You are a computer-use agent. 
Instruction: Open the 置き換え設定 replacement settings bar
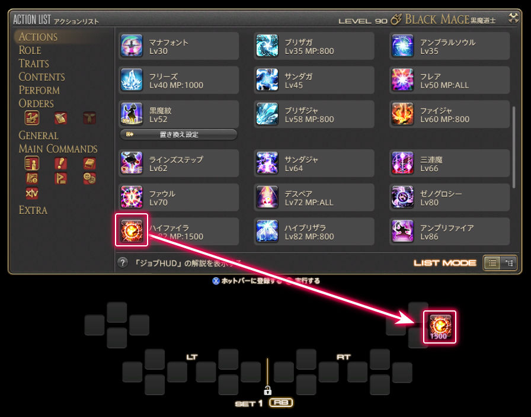point(178,134)
